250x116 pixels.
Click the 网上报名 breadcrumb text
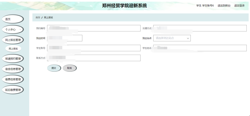tap(48, 18)
